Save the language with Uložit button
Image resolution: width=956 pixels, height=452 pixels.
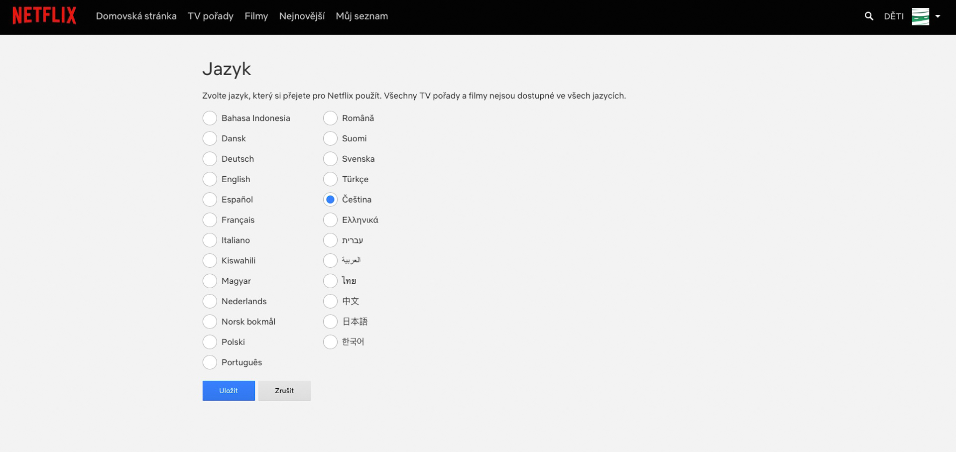click(x=229, y=391)
